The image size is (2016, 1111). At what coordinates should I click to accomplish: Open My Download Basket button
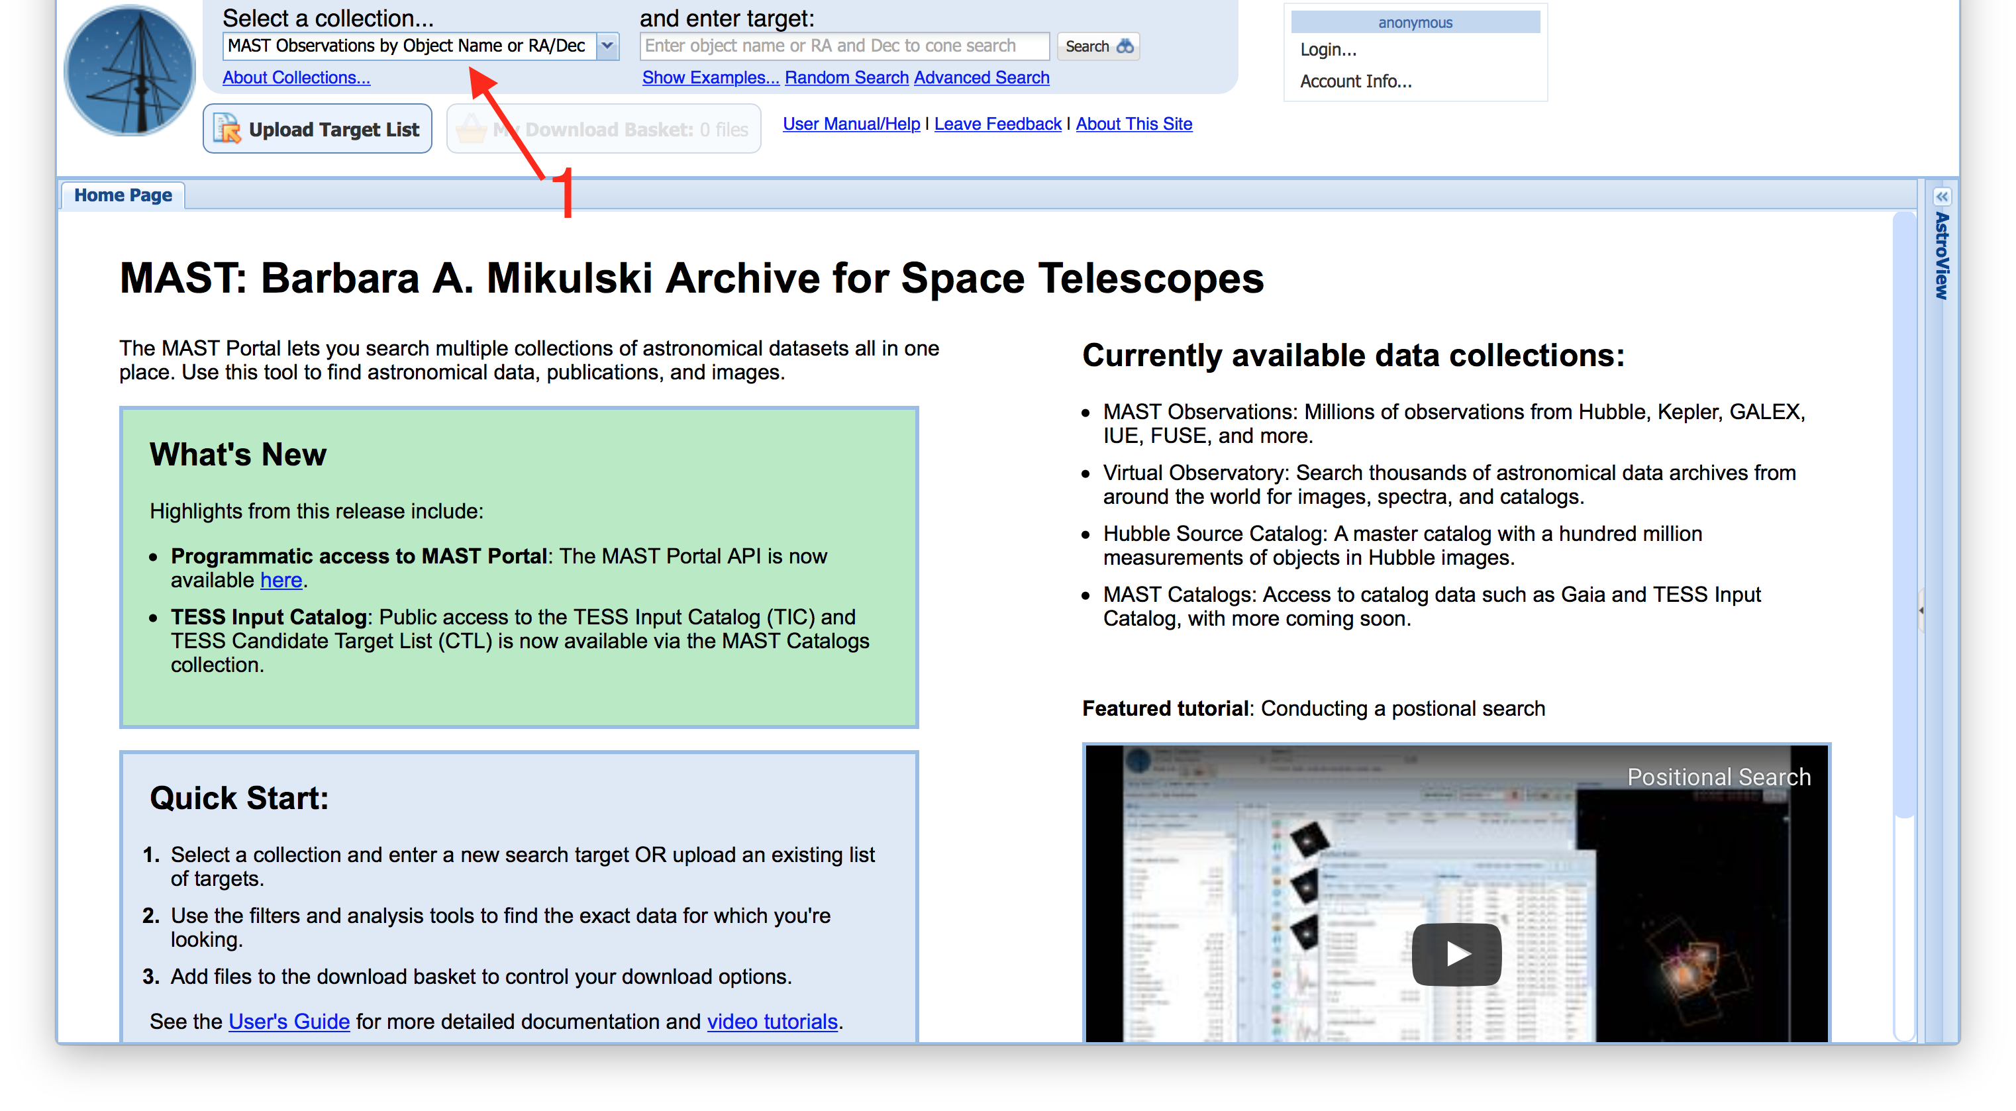point(603,129)
